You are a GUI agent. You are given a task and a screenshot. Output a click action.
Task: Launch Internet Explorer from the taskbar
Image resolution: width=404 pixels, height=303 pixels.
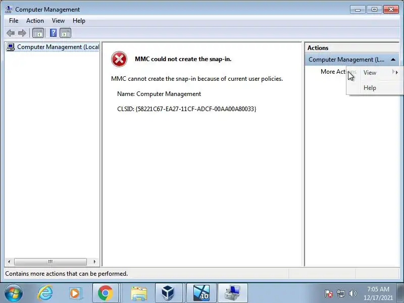point(45,293)
